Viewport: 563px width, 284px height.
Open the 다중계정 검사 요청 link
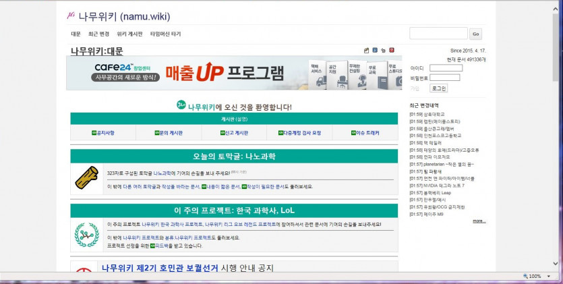tap(302, 133)
